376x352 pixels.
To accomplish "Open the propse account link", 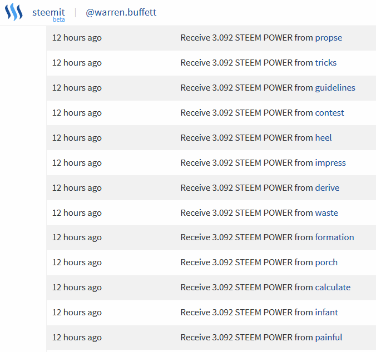I will click(x=329, y=38).
